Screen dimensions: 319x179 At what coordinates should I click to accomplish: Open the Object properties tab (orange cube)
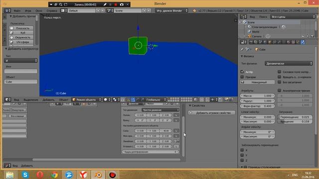tap(270, 42)
